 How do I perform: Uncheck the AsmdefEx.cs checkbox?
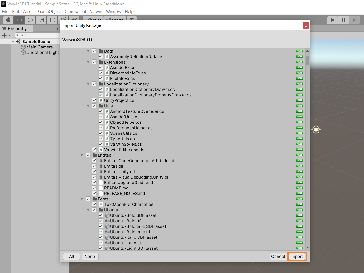tap(100, 67)
